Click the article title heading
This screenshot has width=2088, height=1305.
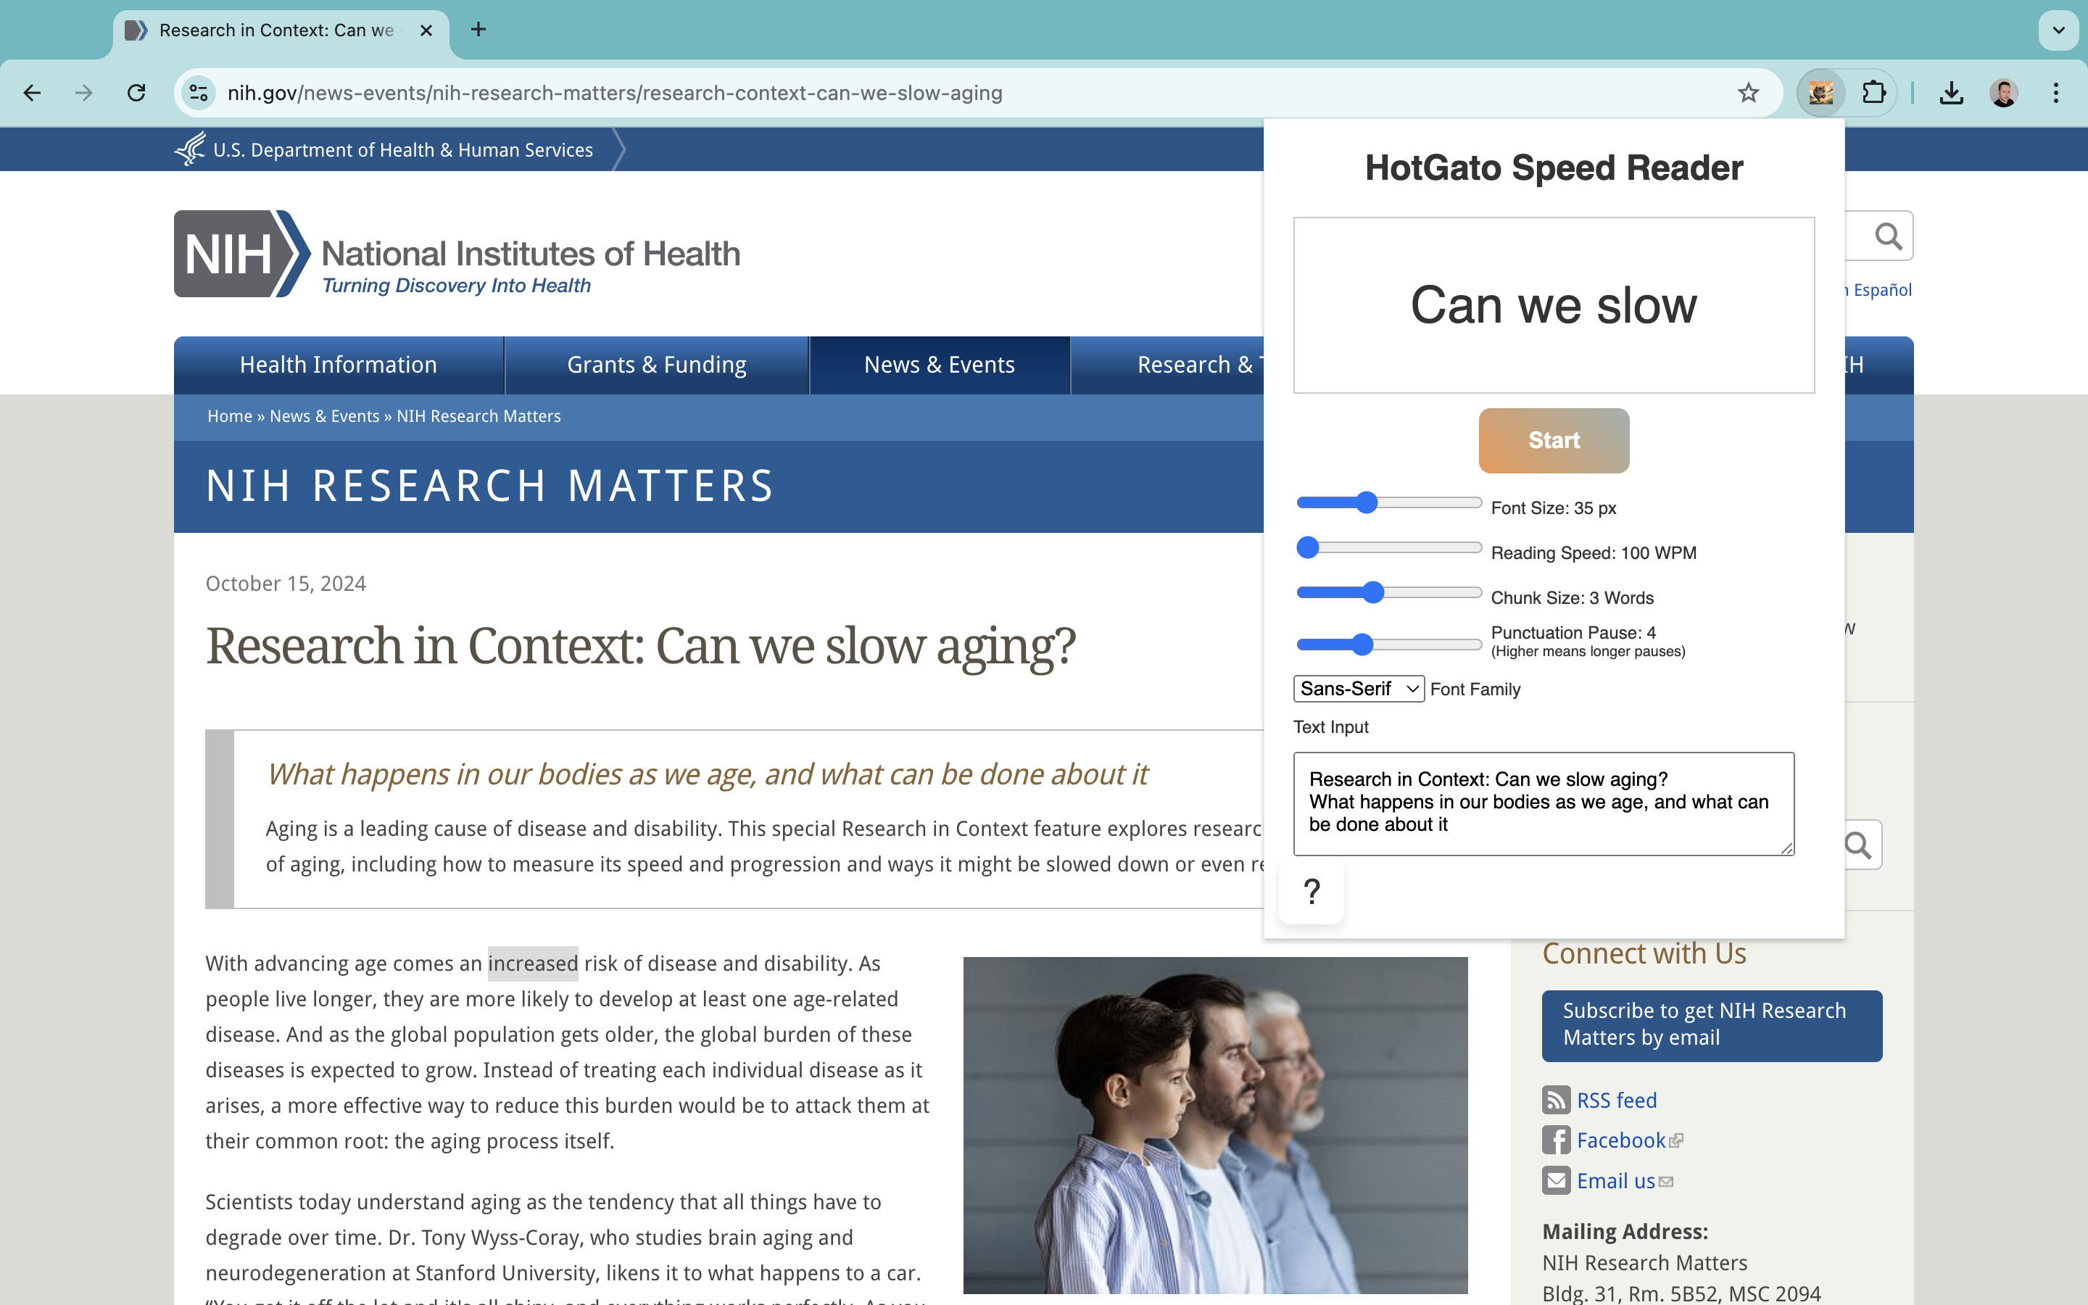click(641, 645)
